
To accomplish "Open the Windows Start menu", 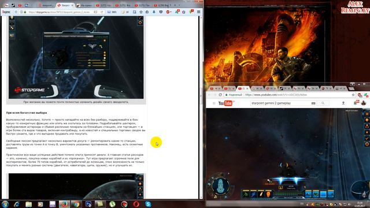I will tap(5, 204).
